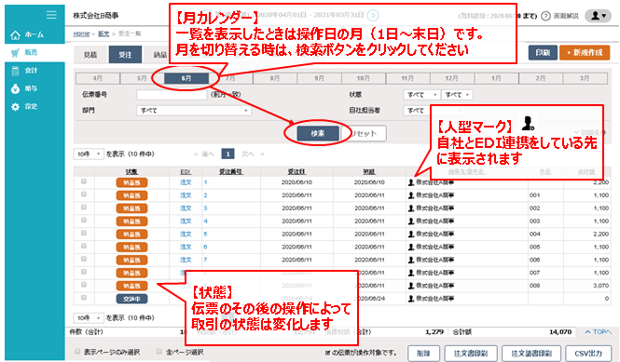Tick checkbox of the 交渉中 row
This screenshot has width=620, height=362.
83,298
